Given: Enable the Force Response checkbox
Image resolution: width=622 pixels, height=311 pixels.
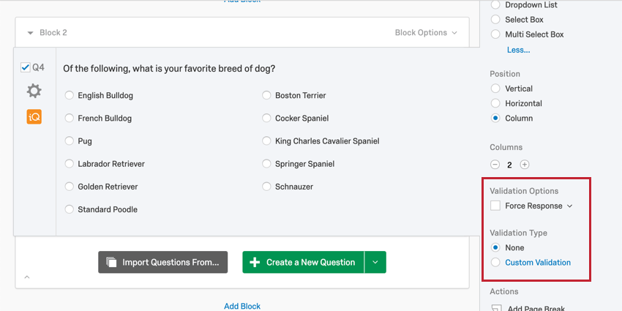Looking at the screenshot, I should pos(495,206).
